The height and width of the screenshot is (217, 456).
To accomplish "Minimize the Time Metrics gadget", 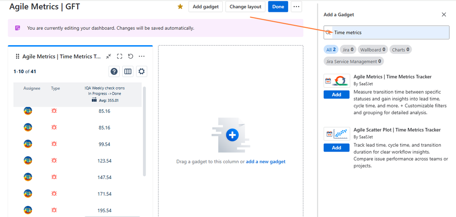I will coord(109,57).
